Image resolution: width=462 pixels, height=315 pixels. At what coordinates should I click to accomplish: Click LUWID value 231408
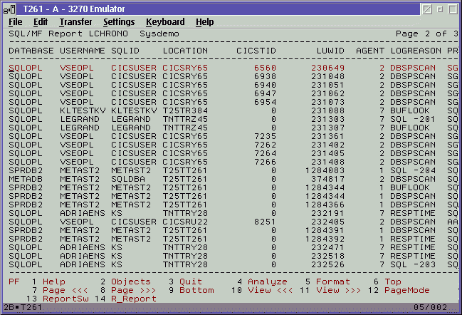coord(327,162)
